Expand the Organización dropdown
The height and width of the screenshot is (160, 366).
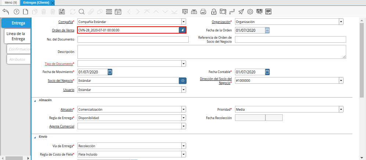point(341,22)
